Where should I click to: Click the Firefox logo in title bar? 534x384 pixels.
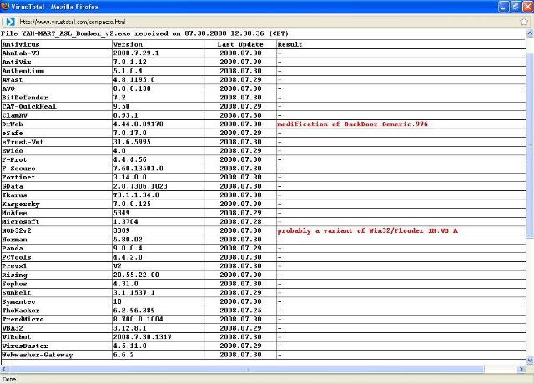tap(5, 6)
